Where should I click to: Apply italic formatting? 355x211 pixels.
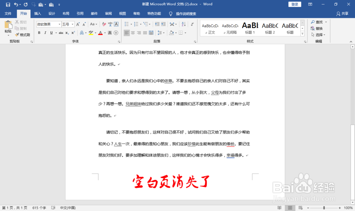(x=45, y=32)
